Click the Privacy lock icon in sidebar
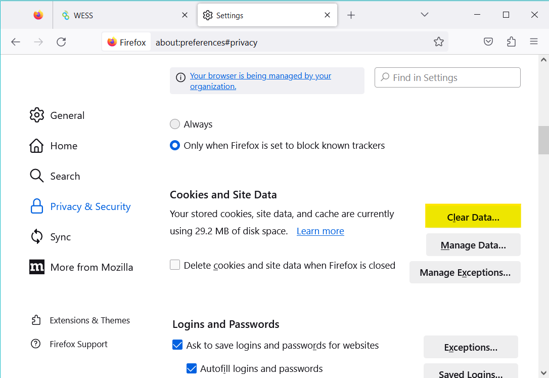 pyautogui.click(x=37, y=206)
